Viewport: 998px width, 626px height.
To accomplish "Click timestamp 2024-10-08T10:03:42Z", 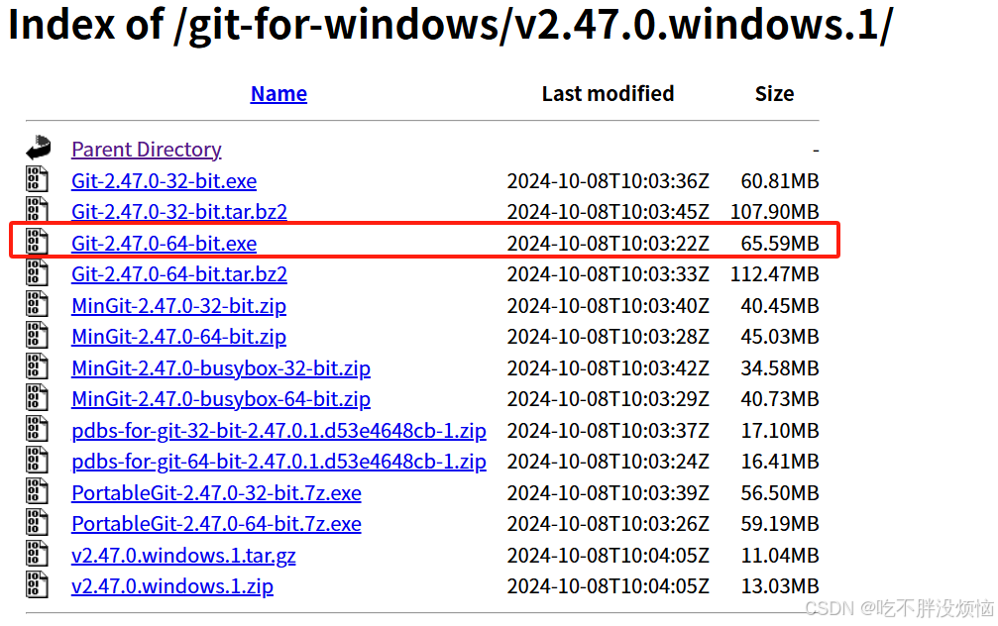I will click(608, 368).
